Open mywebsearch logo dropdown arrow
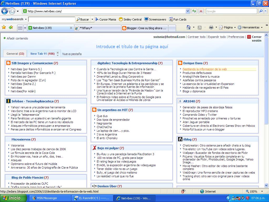 click(26, 19)
